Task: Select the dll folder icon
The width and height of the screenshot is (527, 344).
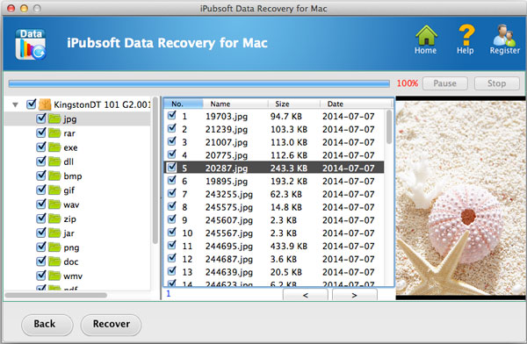Action: point(54,161)
